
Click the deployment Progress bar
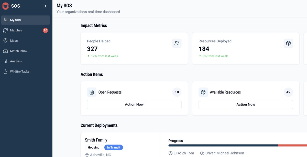[x=238, y=146]
